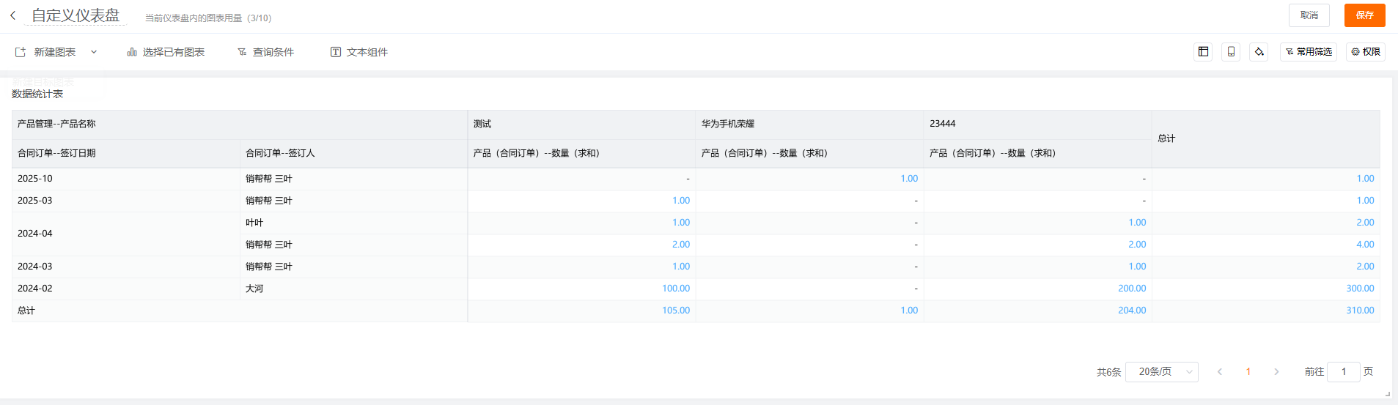Open the paint bucket theme icon
Image resolution: width=1398 pixels, height=405 pixels.
click(1259, 52)
